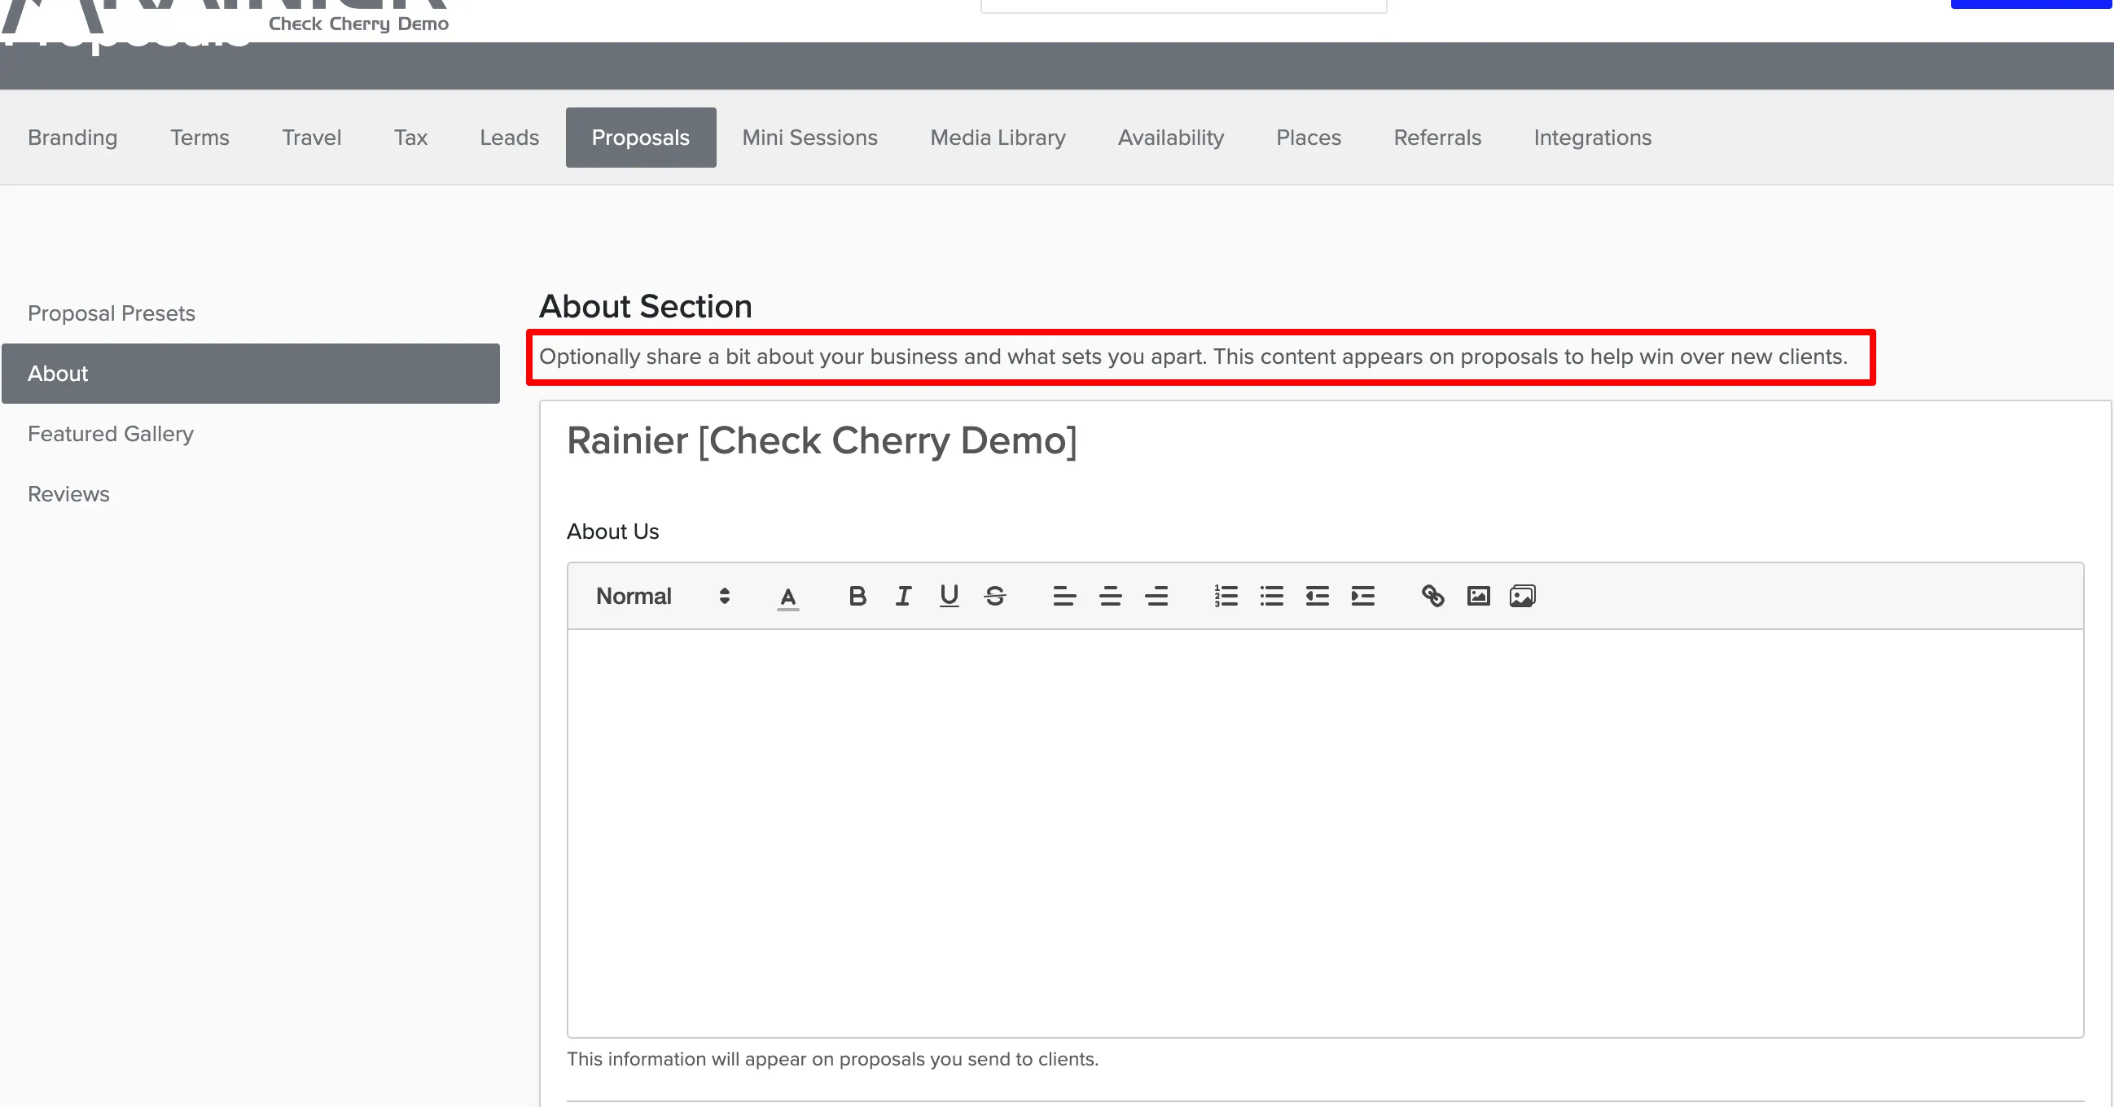Screen dimensions: 2114x1107
Task: Open the Media Library tab
Action: tap(998, 138)
